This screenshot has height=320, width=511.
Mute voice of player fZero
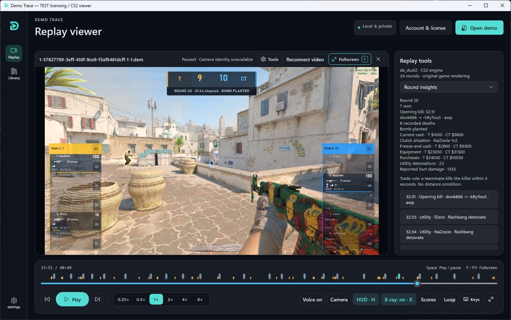pos(96,225)
